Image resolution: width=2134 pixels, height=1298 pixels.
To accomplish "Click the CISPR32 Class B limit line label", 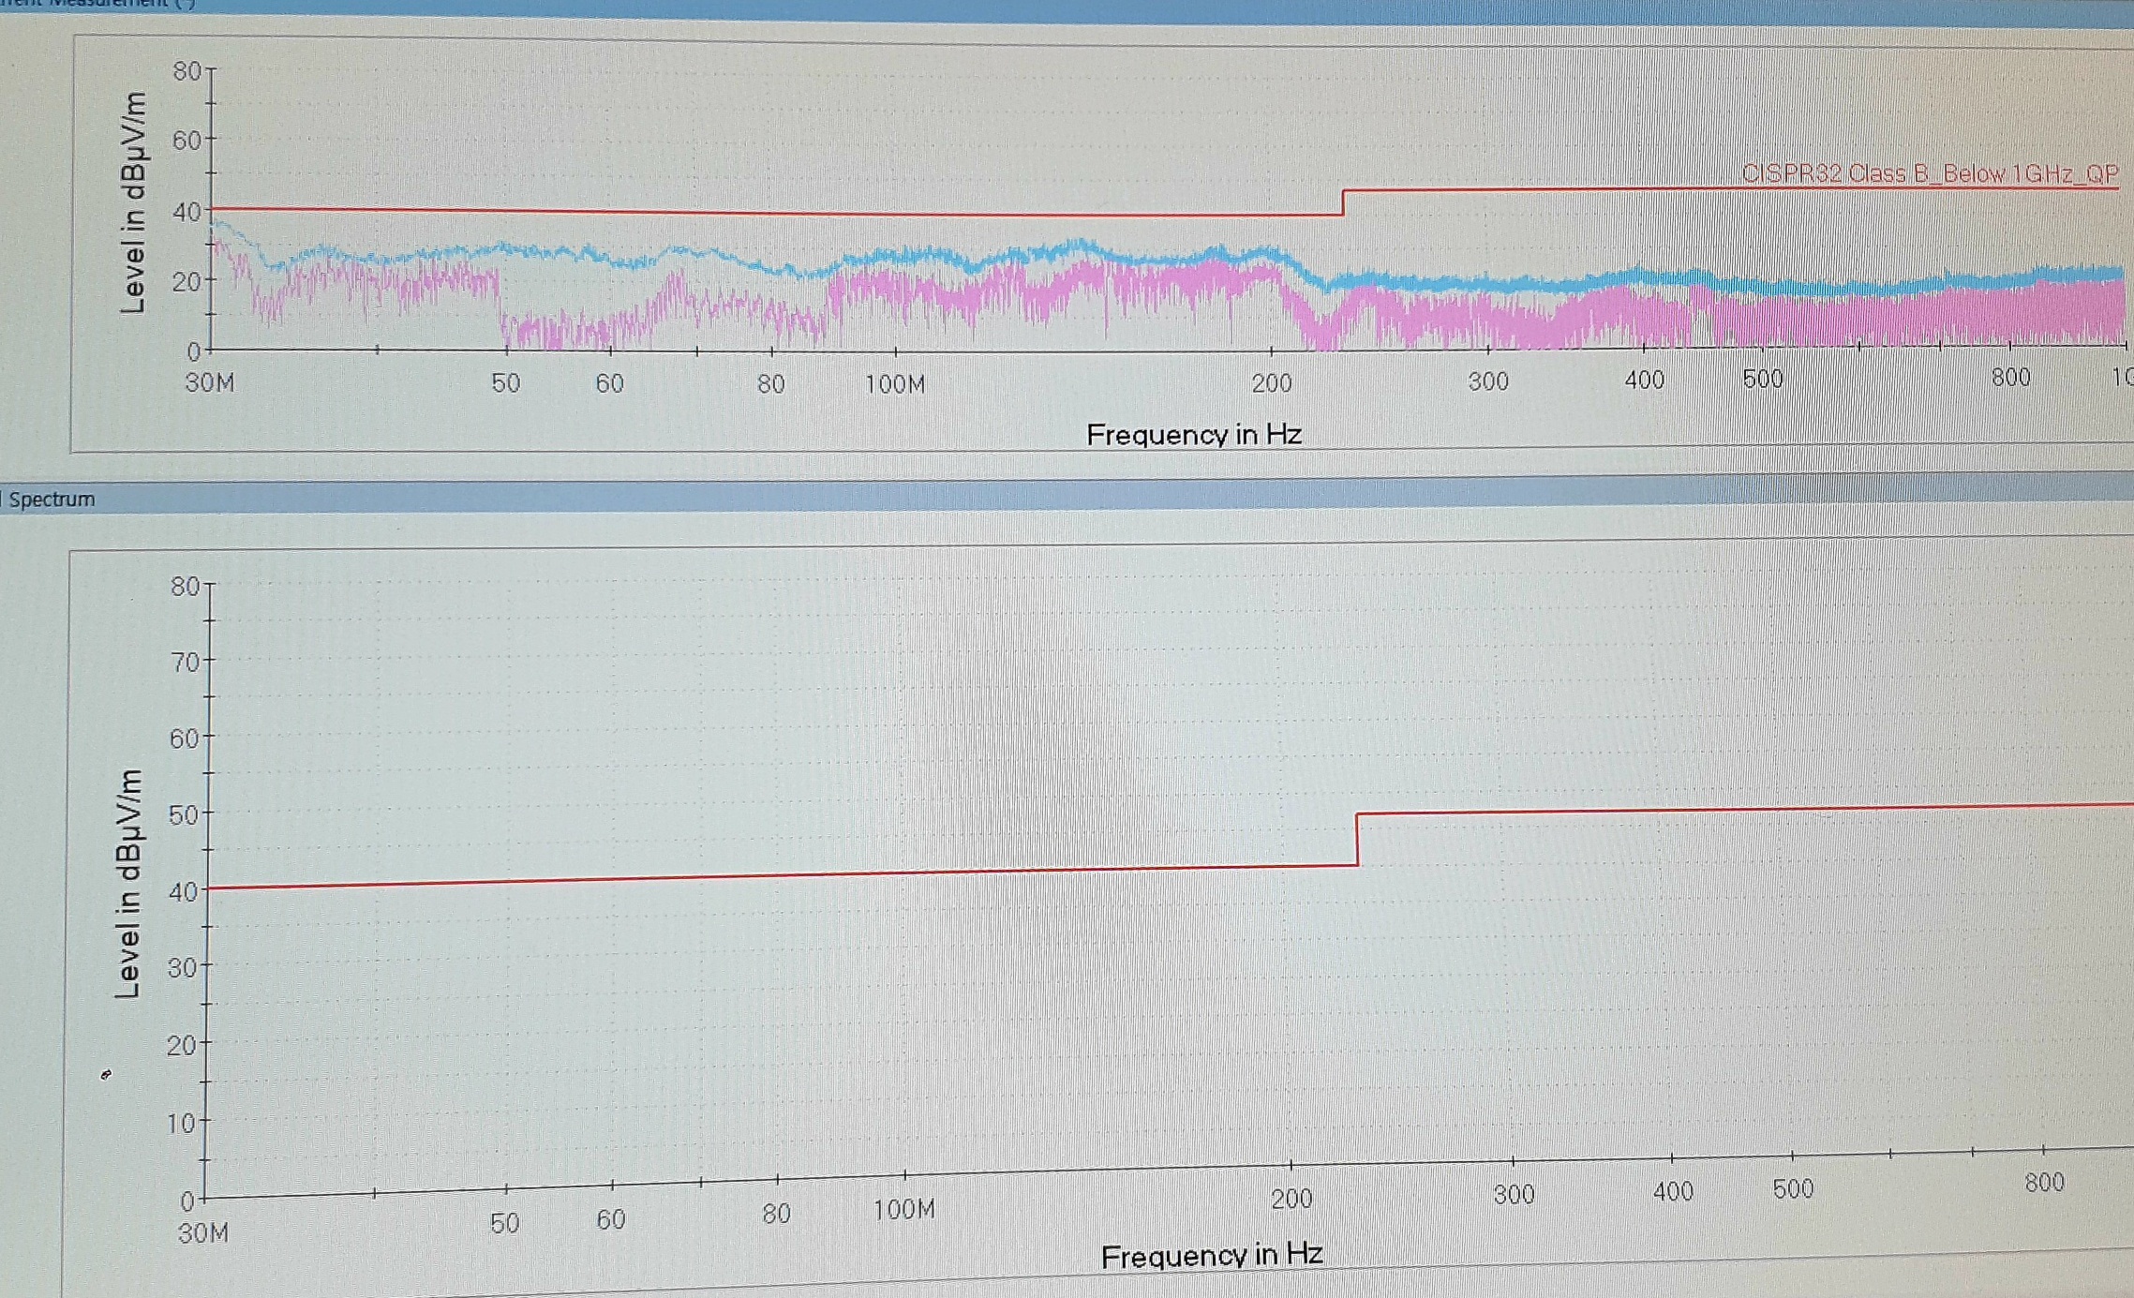I will (x=1929, y=174).
